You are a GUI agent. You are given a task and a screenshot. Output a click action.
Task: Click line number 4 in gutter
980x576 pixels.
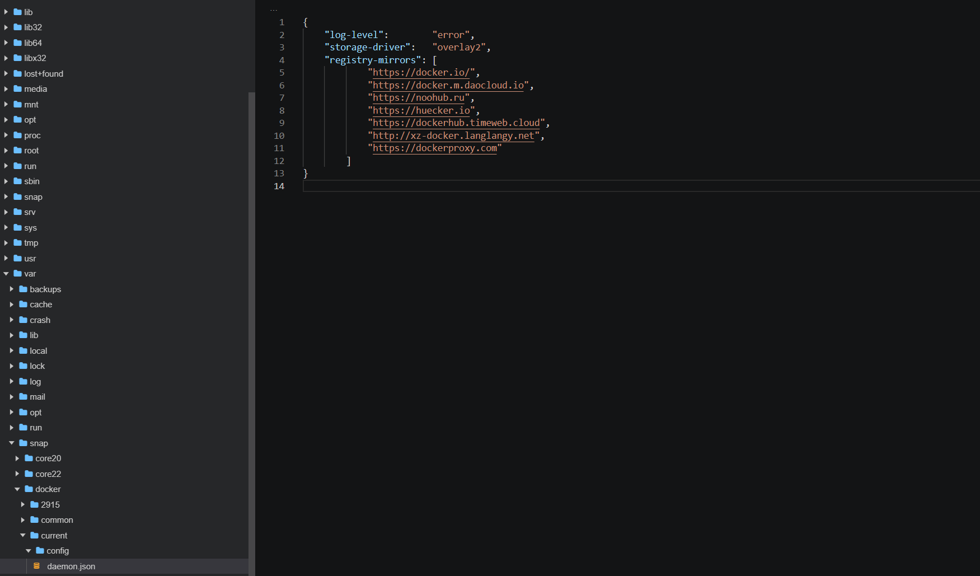tap(282, 60)
